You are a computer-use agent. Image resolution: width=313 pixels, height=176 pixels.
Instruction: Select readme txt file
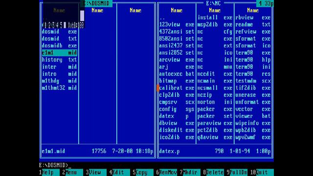click(253, 24)
